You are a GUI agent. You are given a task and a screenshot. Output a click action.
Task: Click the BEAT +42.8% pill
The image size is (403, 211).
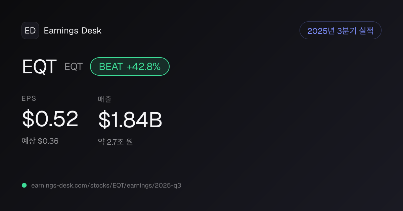130,66
